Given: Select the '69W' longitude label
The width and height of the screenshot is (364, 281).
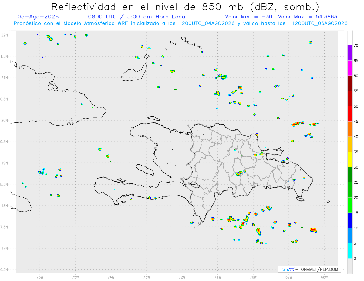Looking at the screenshot, I should point(289,277).
